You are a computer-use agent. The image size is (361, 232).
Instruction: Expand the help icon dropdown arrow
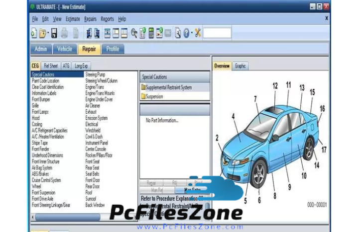pos(192,33)
